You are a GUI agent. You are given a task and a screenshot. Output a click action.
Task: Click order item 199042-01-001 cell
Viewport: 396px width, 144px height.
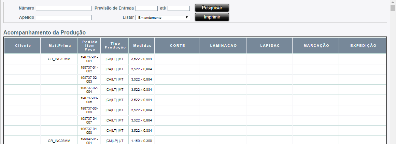tap(89, 141)
